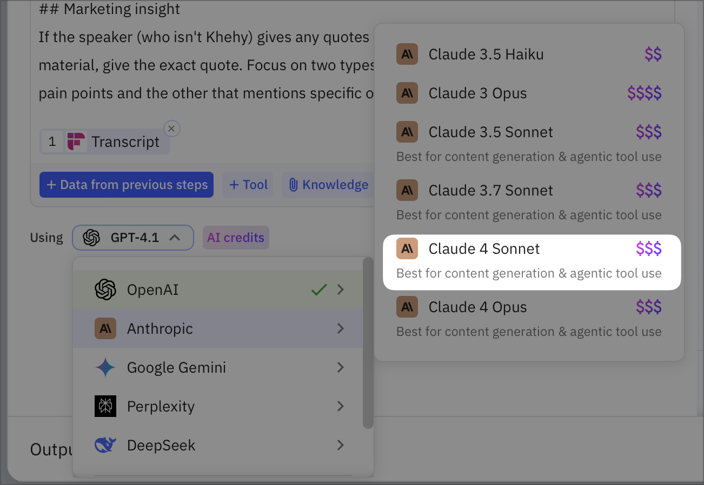Click the checkmark next to OpenAI
Viewport: 704px width, 485px height.
[319, 290]
